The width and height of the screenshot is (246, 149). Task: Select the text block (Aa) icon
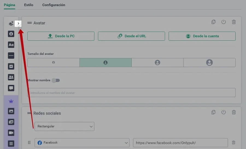click(11, 45)
